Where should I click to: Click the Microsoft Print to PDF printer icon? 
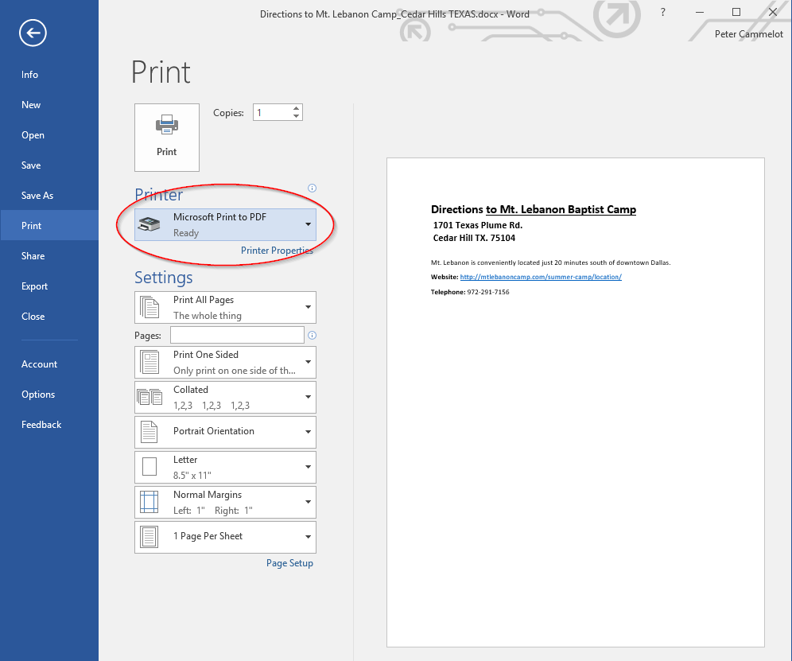149,224
